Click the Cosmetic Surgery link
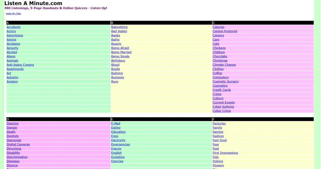Image resolution: width=321 pixels, height=169 pixels. [x=226, y=82]
